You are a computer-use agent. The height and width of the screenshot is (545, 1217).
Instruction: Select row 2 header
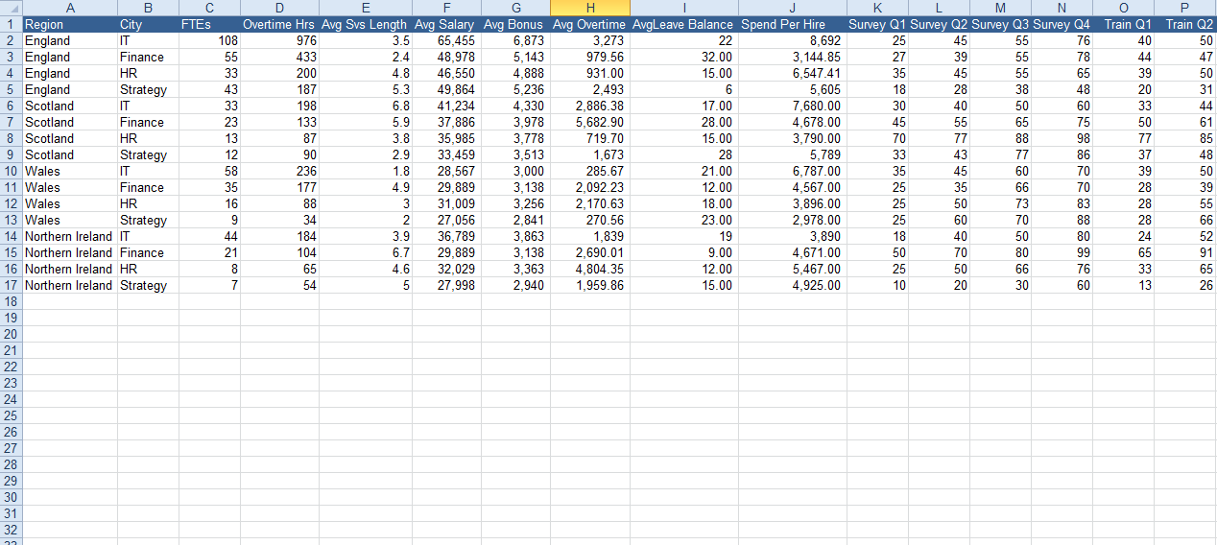point(11,40)
